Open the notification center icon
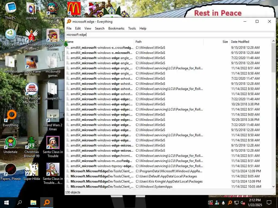Image resolution: width=278 pixels, height=208 pixels. pyautogui.click(x=269, y=203)
